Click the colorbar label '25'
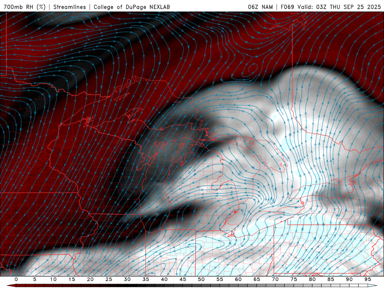The height and width of the screenshot is (288, 384). (109, 279)
